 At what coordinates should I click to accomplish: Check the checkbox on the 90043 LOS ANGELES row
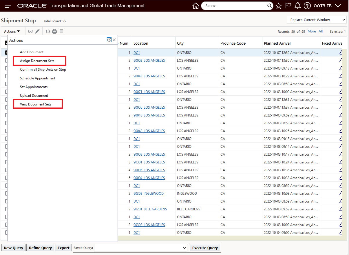(x=6, y=76)
